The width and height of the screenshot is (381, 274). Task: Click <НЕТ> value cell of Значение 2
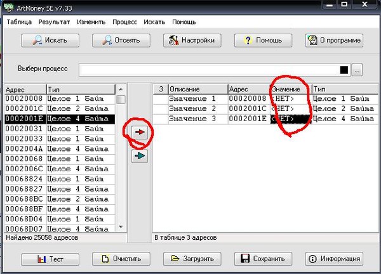pyautogui.click(x=291, y=108)
